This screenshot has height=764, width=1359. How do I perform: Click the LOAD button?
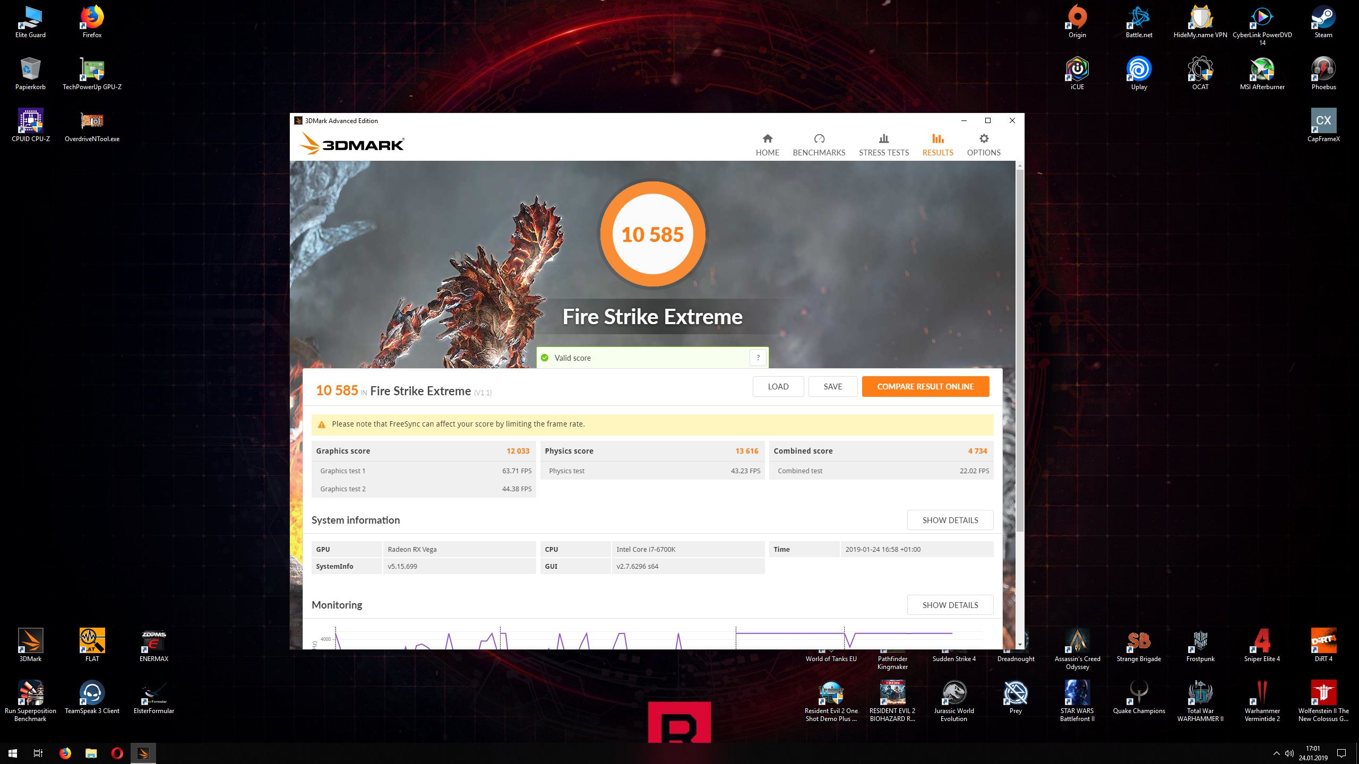[778, 386]
